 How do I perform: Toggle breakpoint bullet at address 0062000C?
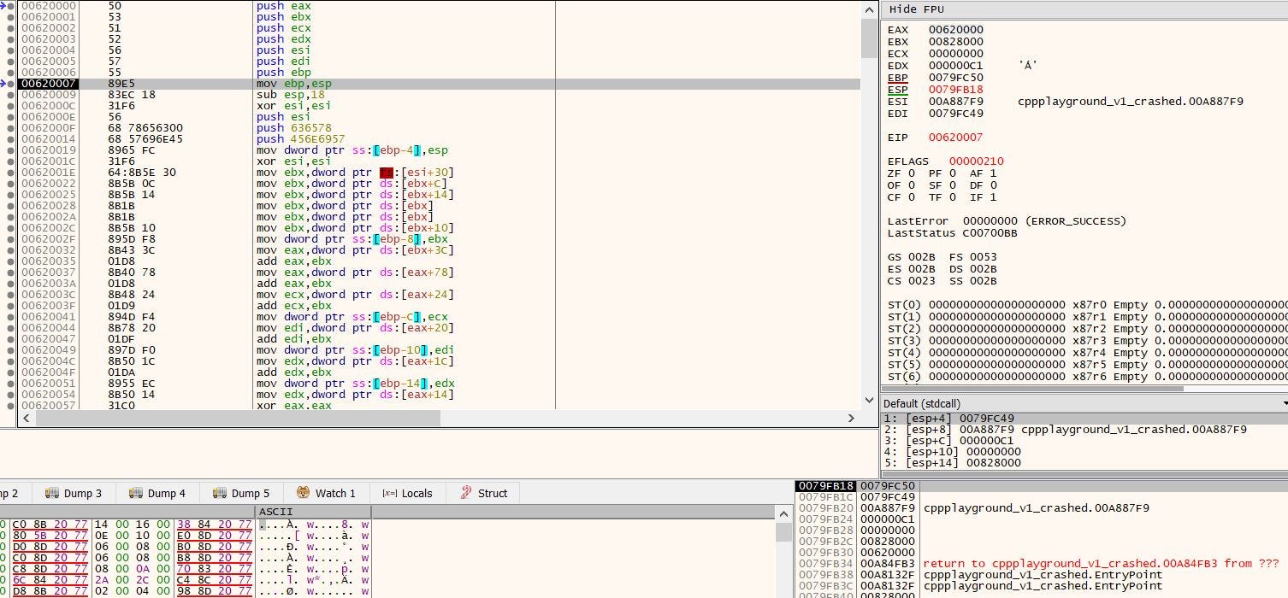point(10,106)
